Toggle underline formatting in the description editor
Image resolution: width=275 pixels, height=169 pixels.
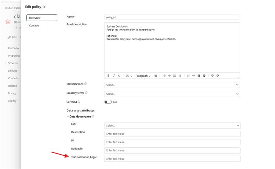119,76
